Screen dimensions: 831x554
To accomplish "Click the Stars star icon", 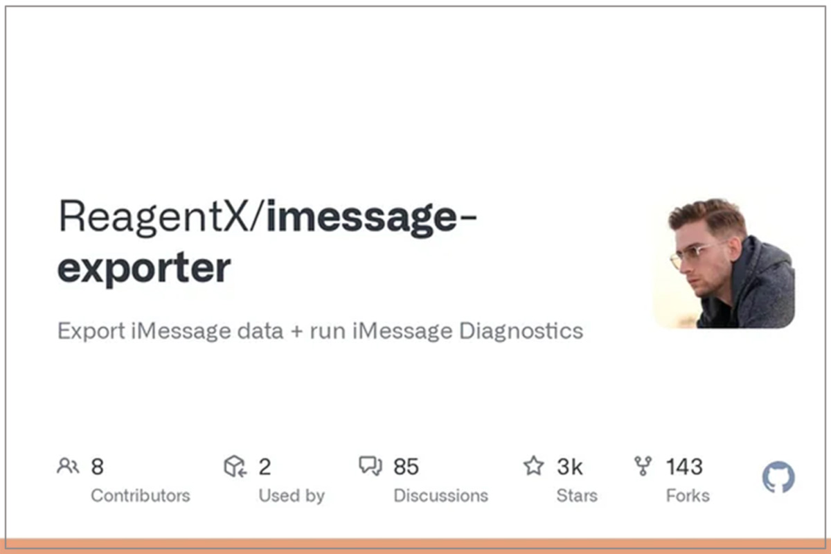I will pyautogui.click(x=533, y=465).
